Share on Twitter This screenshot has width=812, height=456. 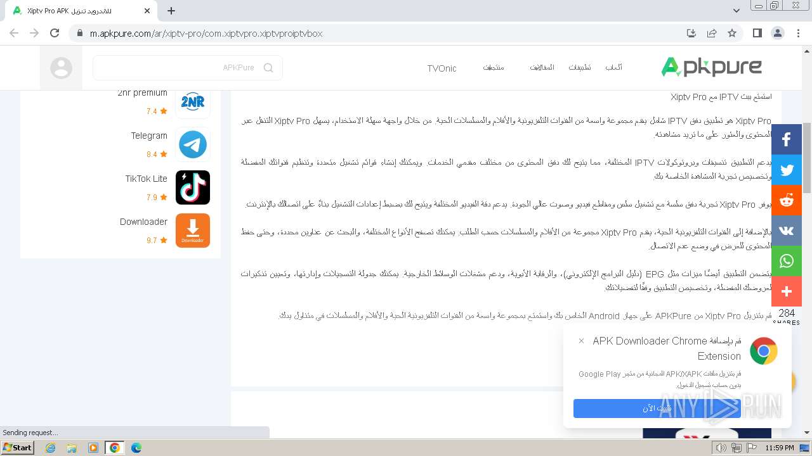pos(787,170)
